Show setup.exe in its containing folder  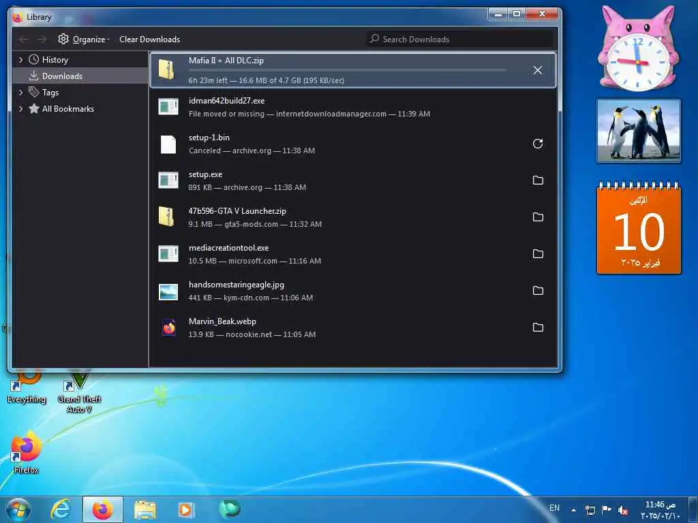click(x=538, y=180)
